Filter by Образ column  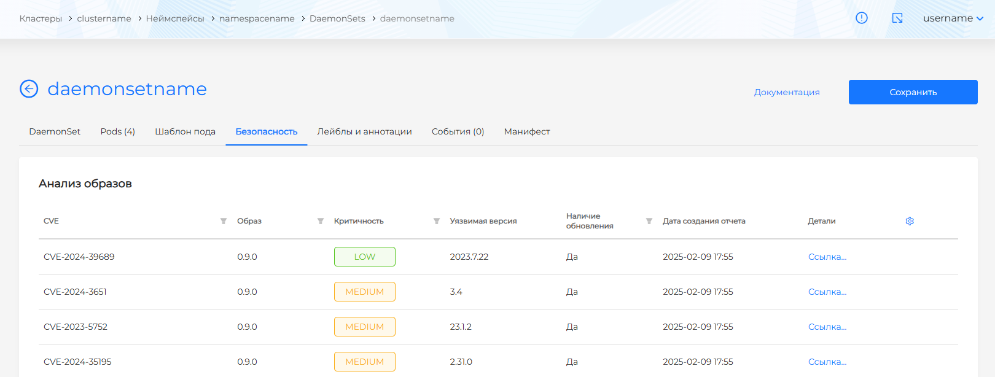tap(321, 221)
